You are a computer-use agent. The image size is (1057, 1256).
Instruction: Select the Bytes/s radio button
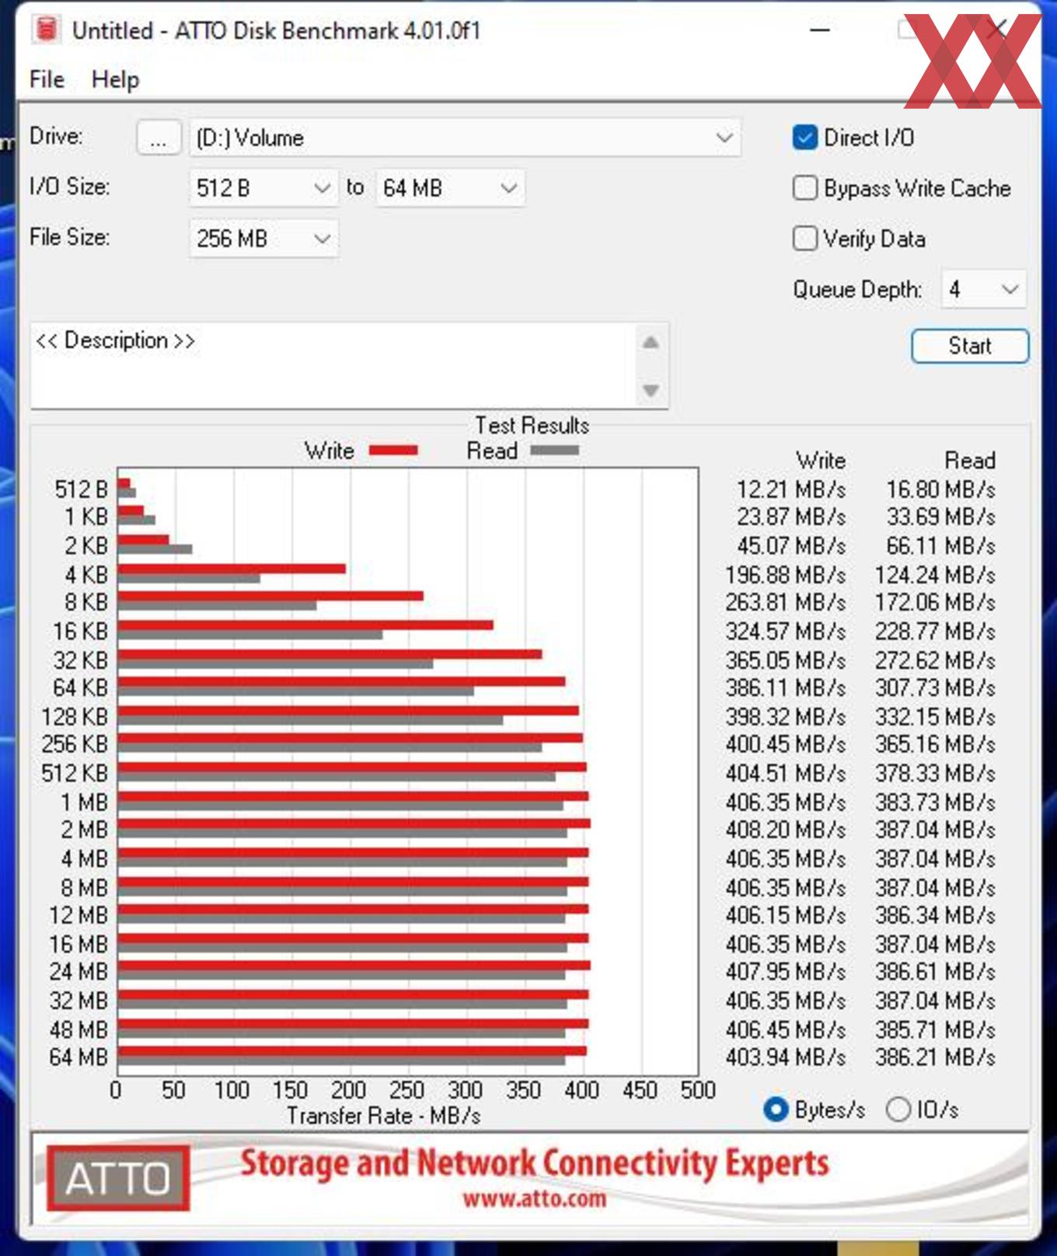point(776,1109)
